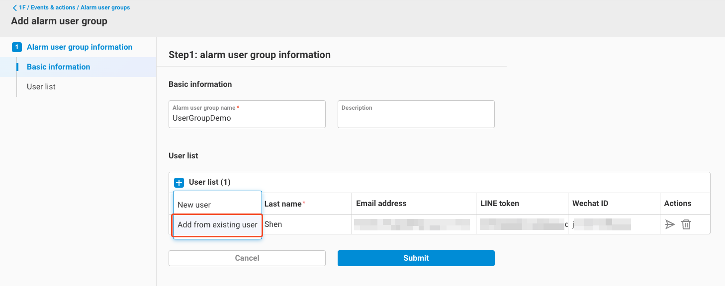Viewport: 725px width, 286px height.
Task: Click the LINE token column header
Action: (500, 204)
